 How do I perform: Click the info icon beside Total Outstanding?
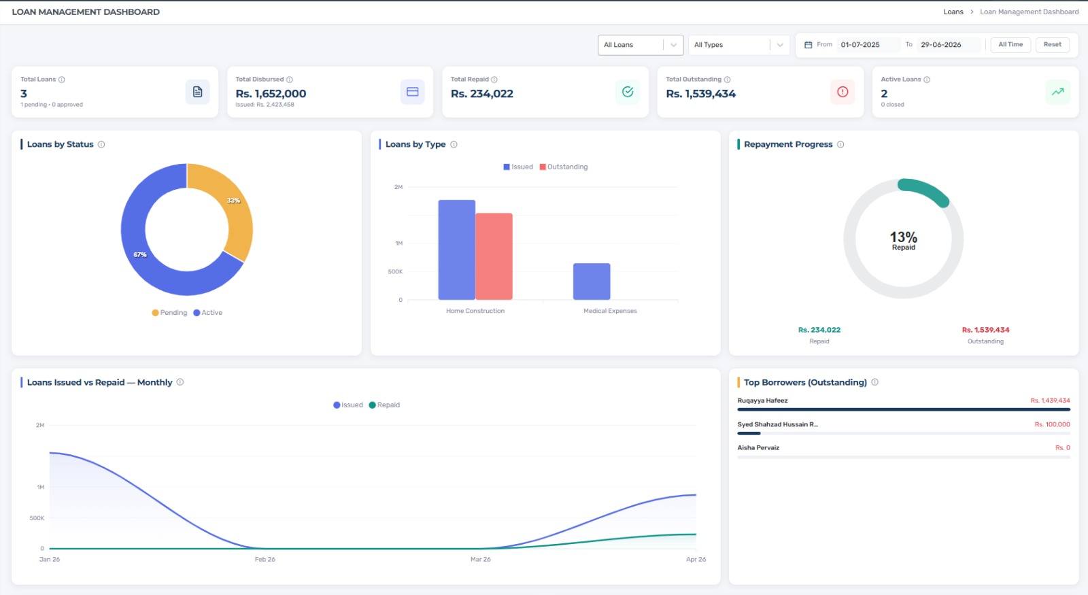pos(728,80)
